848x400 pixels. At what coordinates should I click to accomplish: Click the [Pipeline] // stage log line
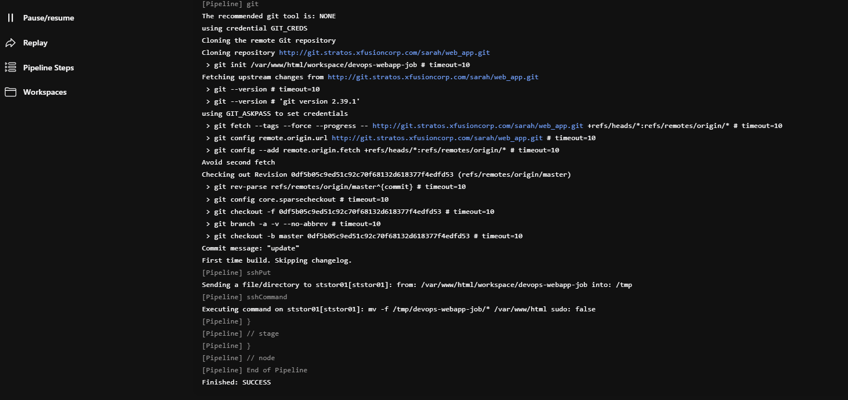[x=240, y=334]
